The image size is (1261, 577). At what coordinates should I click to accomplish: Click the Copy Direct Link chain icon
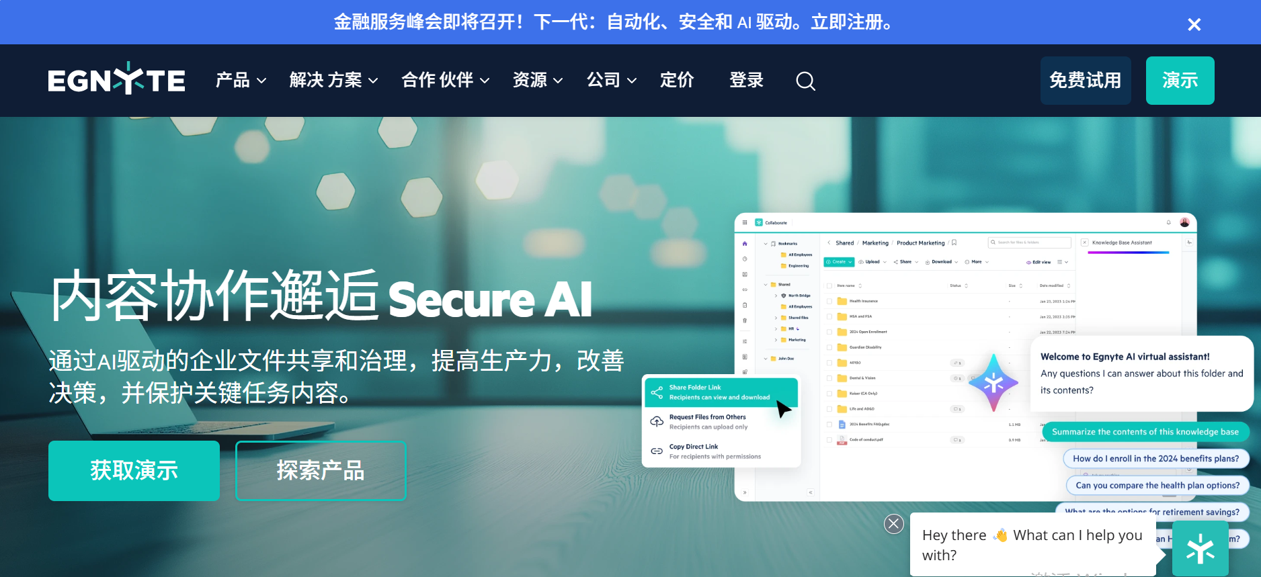(657, 451)
